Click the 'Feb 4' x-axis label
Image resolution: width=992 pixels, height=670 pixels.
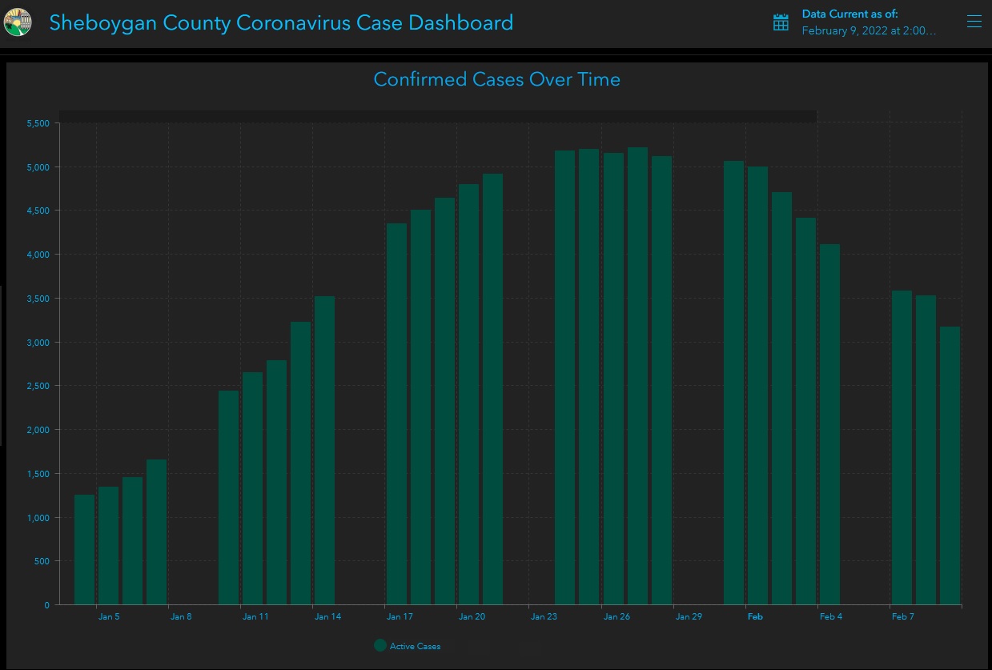pyautogui.click(x=831, y=617)
